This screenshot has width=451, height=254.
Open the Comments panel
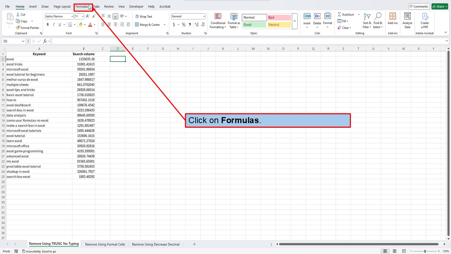point(419,6)
